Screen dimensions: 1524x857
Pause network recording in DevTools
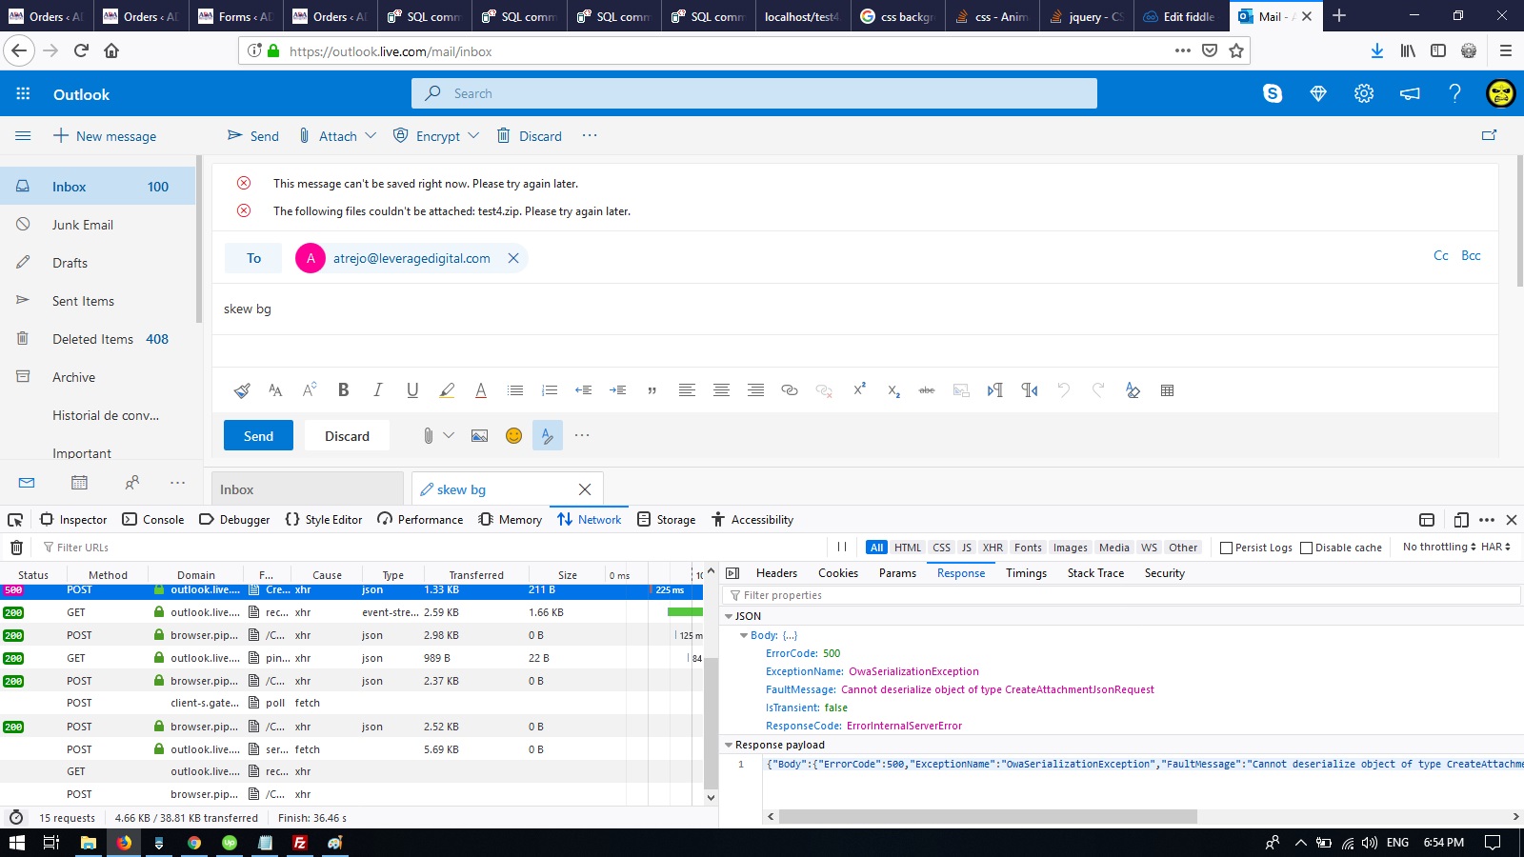tap(842, 547)
